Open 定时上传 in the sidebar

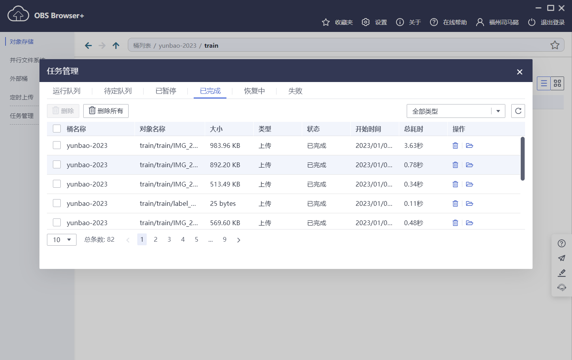(x=22, y=97)
